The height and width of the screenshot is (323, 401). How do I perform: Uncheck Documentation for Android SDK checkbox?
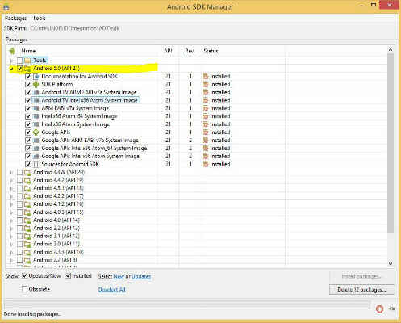27,77
